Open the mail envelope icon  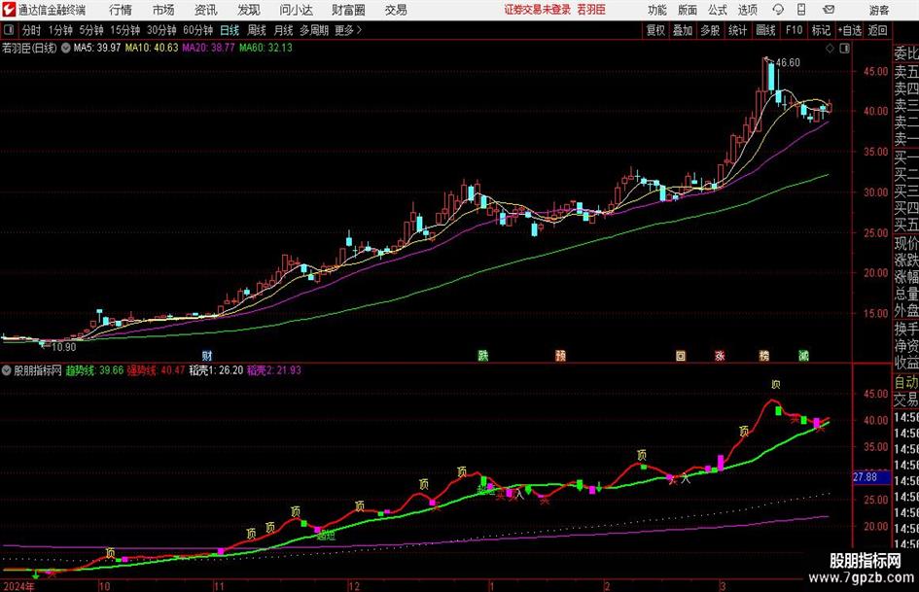(829, 10)
